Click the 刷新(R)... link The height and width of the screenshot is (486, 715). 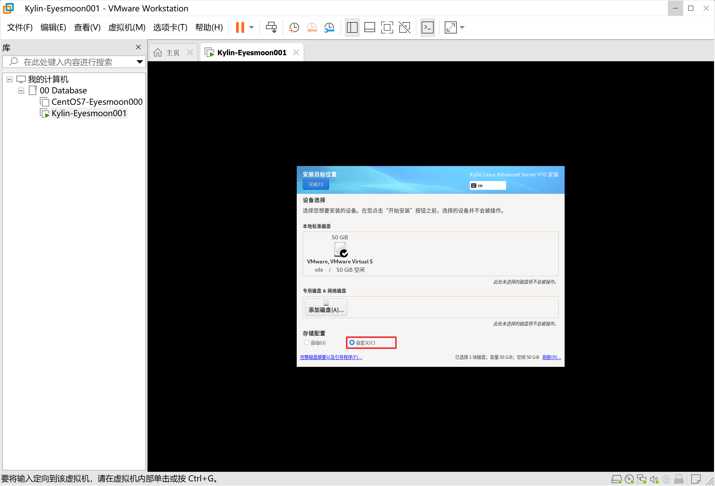click(x=552, y=357)
